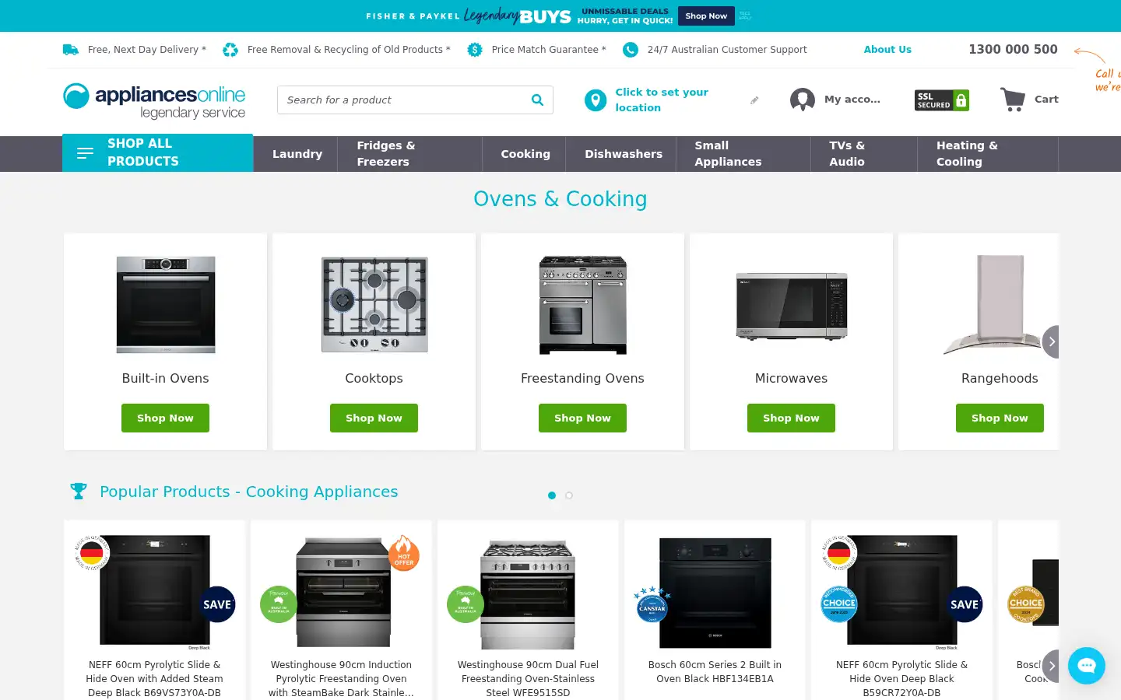This screenshot has height=700, width=1121.
Task: Click the Hot Offer badge on Westinghouse Induction
Action: 403,553
